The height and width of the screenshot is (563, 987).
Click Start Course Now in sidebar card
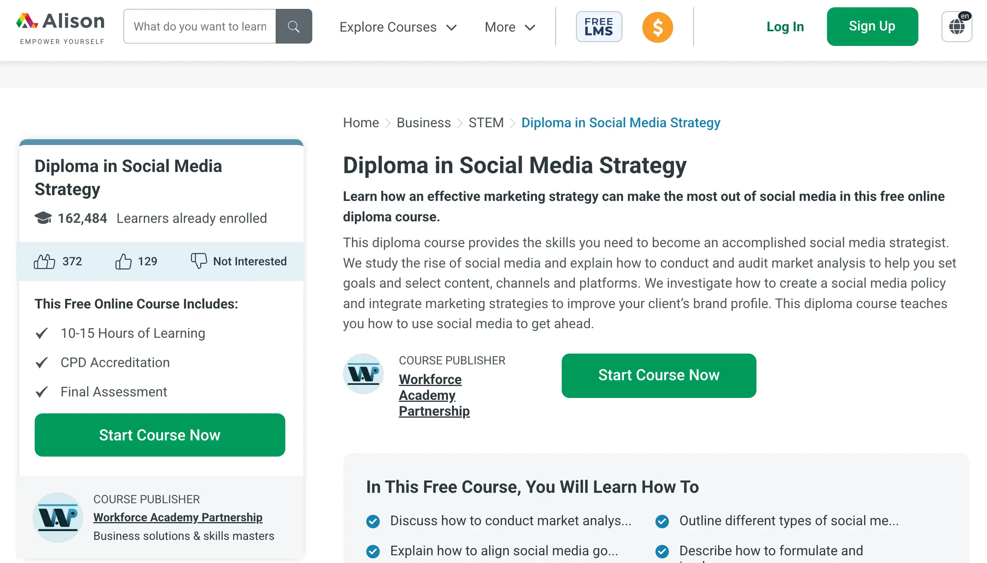point(160,435)
